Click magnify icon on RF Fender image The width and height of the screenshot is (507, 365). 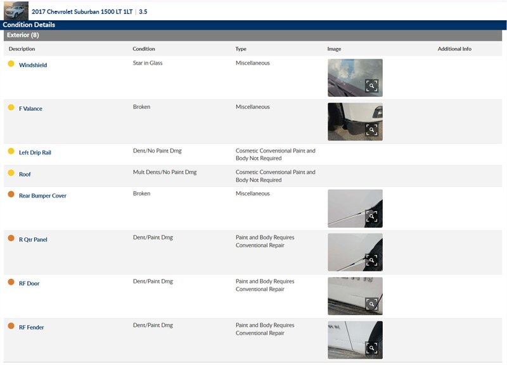point(371,348)
